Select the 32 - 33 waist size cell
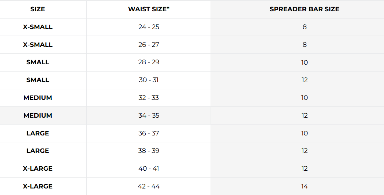The width and height of the screenshot is (384, 195). pyautogui.click(x=149, y=98)
